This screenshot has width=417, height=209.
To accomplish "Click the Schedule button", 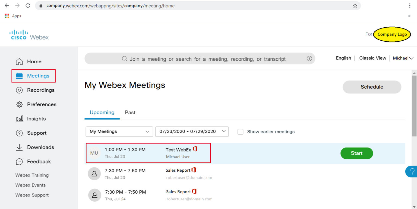I will (x=372, y=87).
